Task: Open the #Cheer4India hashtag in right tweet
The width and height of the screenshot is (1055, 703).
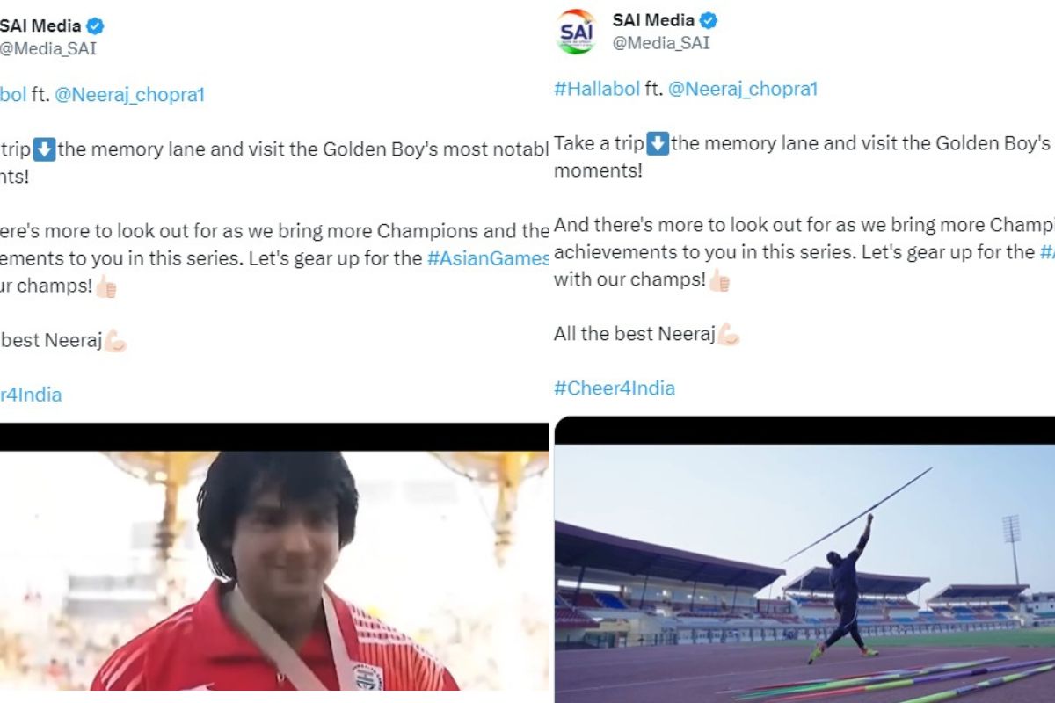Action: click(615, 388)
